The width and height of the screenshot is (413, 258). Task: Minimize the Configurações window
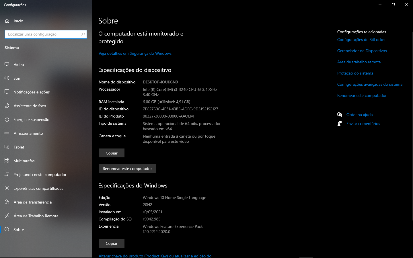(380, 5)
